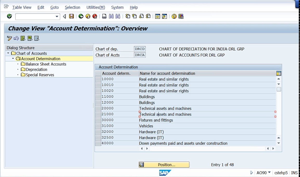
Task: Select row marker for 12000
Action: pos(98,102)
